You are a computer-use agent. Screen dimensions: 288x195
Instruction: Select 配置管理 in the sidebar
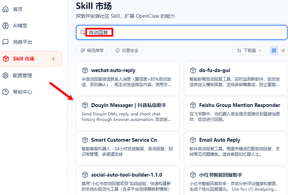23,75
